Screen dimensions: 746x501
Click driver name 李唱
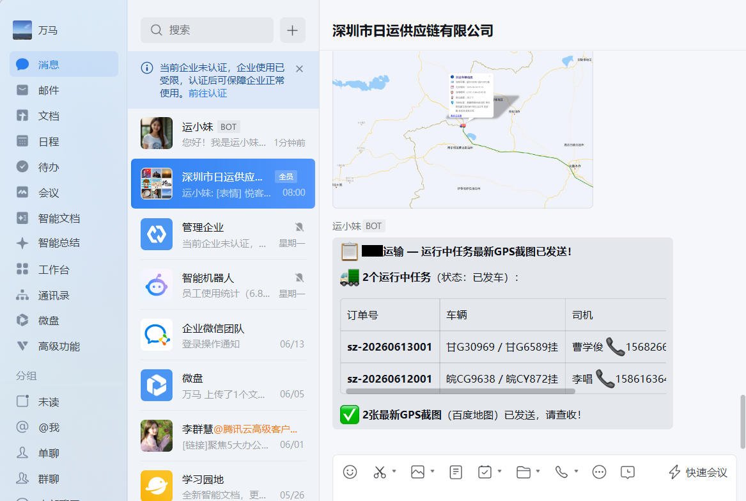pos(582,379)
